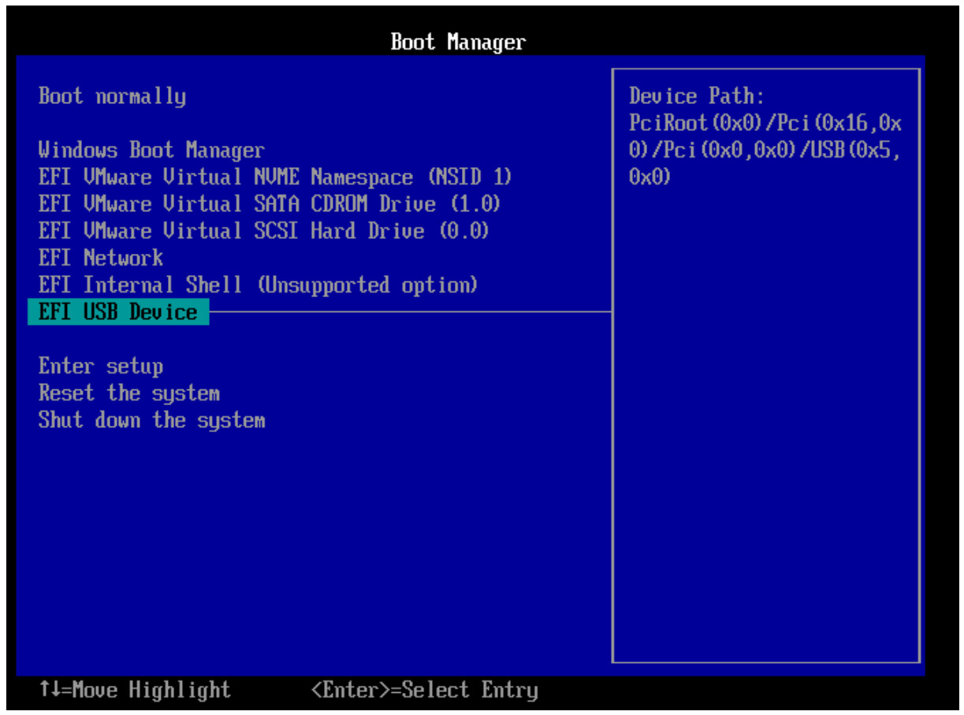Click the Move Highlight hint in footer
This screenshot has height=715, width=964.
pos(135,691)
